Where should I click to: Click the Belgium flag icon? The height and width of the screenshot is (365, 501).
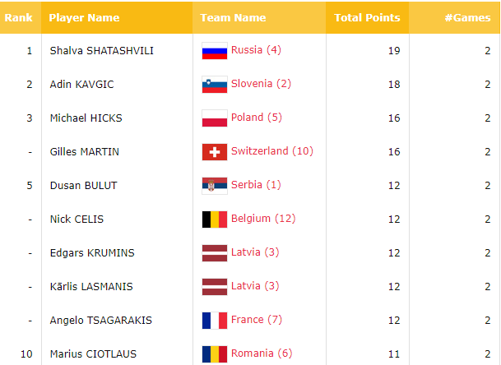[215, 219]
